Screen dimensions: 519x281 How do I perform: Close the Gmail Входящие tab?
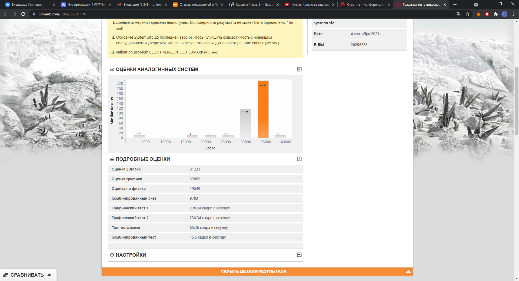pyautogui.click(x=166, y=5)
